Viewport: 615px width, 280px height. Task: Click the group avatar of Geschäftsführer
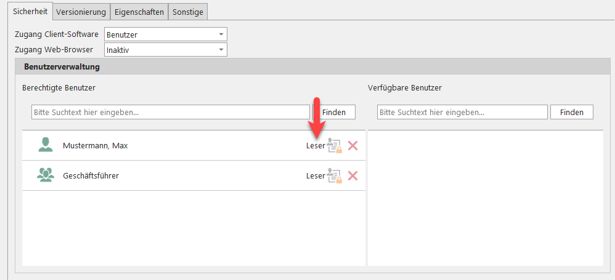coord(45,175)
